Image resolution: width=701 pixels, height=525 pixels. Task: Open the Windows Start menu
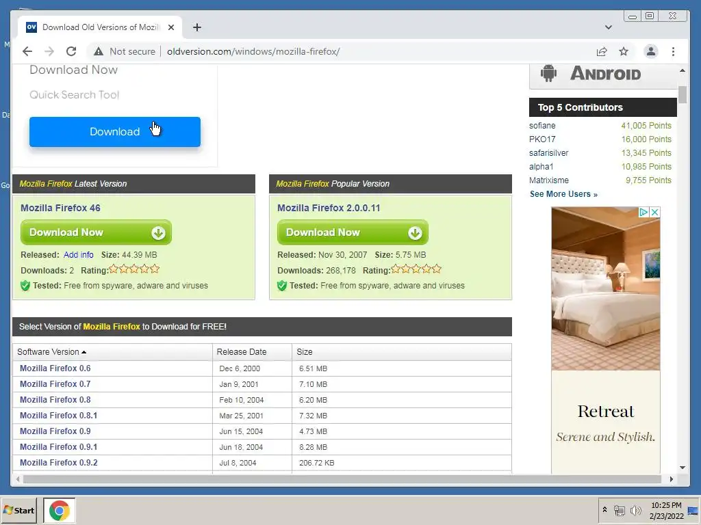click(x=18, y=510)
